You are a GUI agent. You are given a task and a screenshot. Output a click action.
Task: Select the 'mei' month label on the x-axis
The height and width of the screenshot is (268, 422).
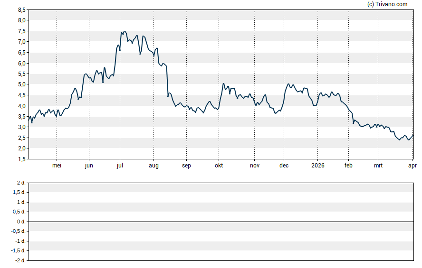pyautogui.click(x=57, y=166)
